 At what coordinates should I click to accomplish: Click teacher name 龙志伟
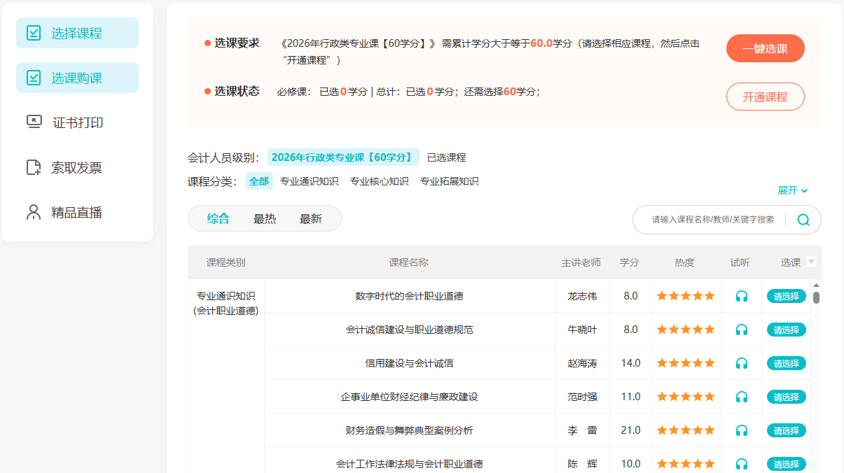(x=582, y=296)
